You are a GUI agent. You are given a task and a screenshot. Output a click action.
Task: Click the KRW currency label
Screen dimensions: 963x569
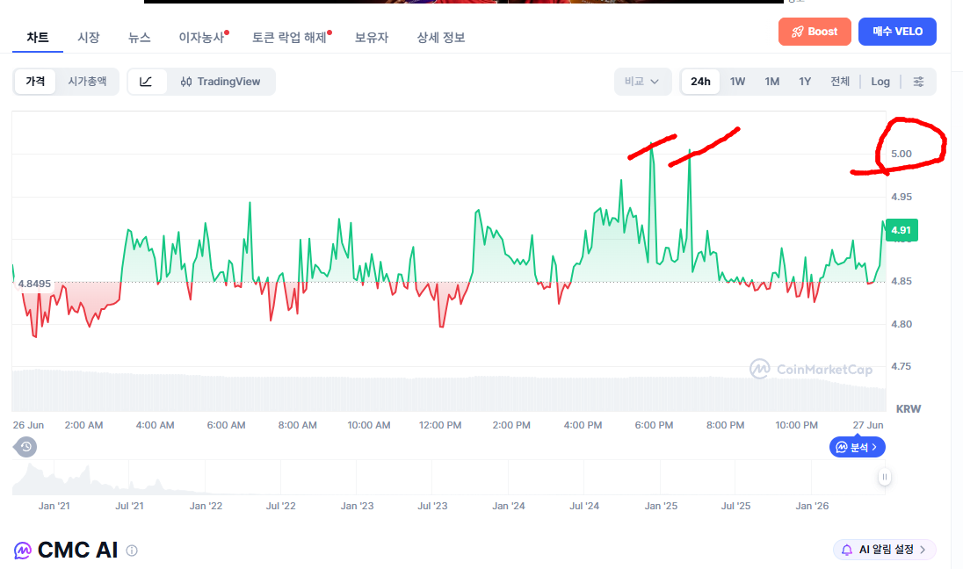tap(909, 409)
